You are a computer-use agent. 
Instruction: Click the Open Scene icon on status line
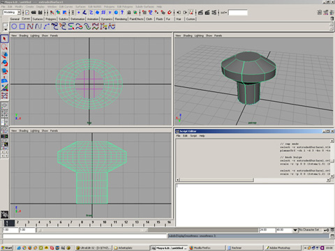(x=33, y=13)
